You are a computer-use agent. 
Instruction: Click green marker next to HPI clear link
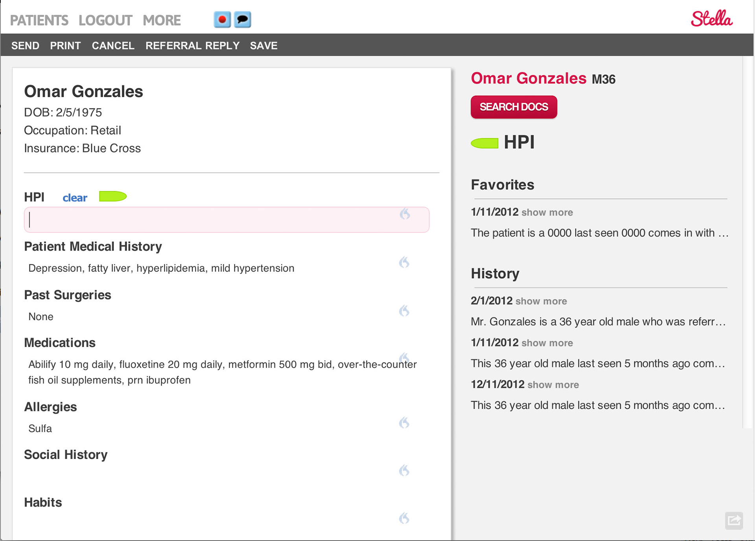tap(113, 196)
